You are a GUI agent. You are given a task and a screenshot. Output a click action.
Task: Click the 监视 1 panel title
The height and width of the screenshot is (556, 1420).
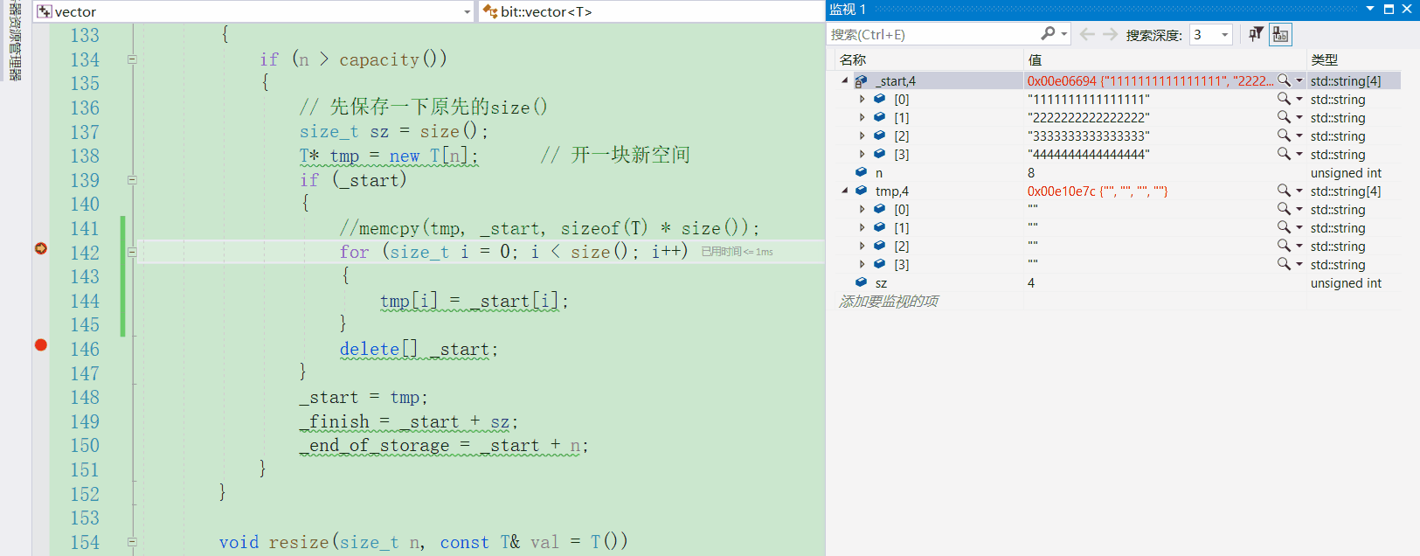[847, 9]
